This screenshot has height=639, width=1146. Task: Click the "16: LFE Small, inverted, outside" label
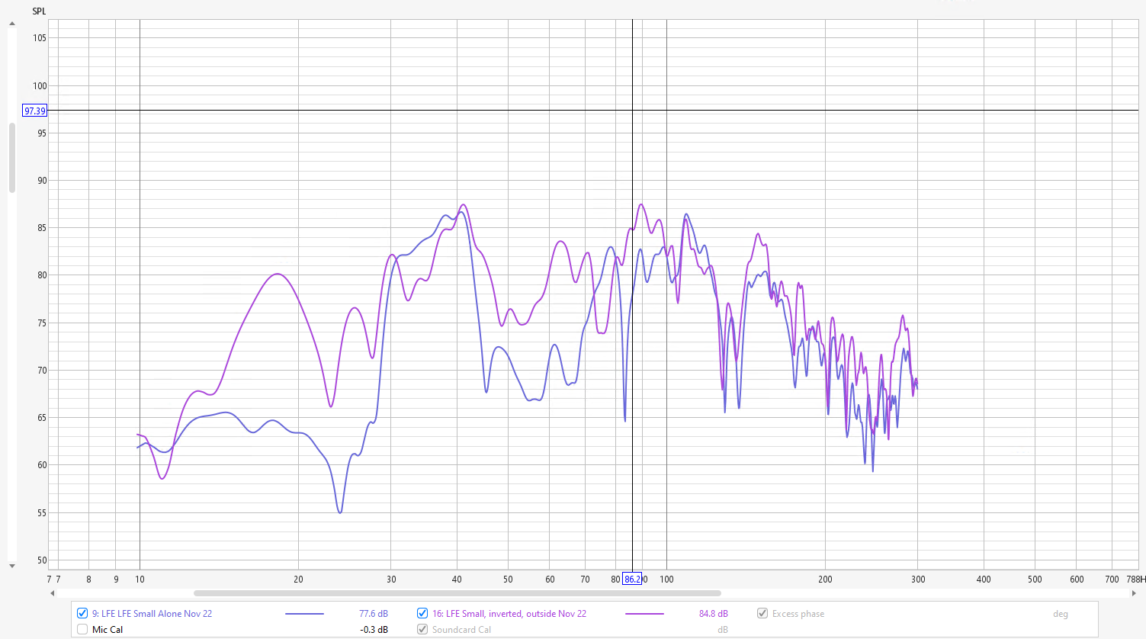(x=509, y=614)
